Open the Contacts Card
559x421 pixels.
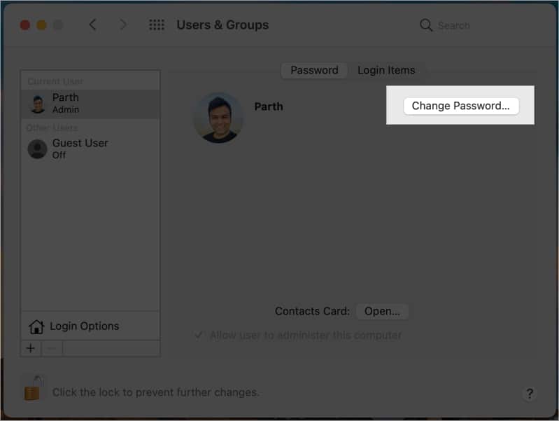coord(382,312)
